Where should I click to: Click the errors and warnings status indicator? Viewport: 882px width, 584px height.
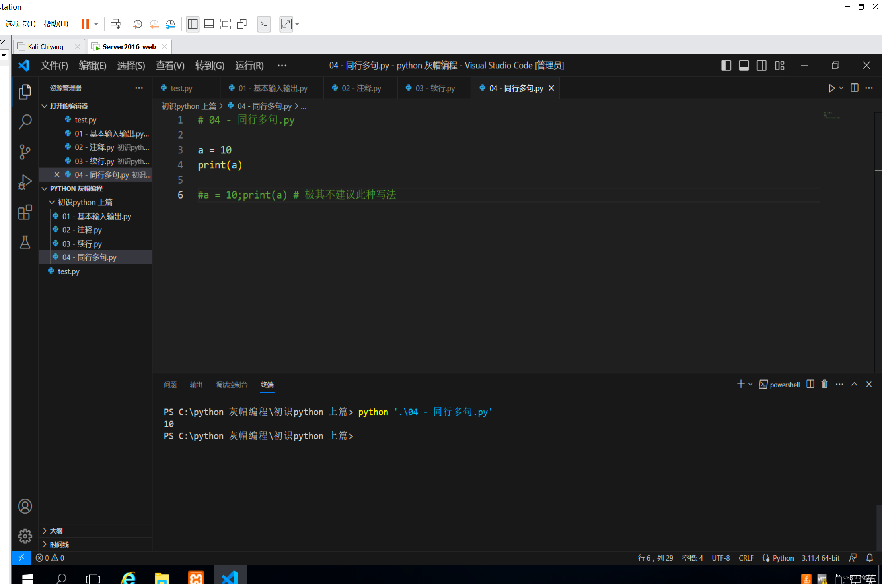point(50,558)
